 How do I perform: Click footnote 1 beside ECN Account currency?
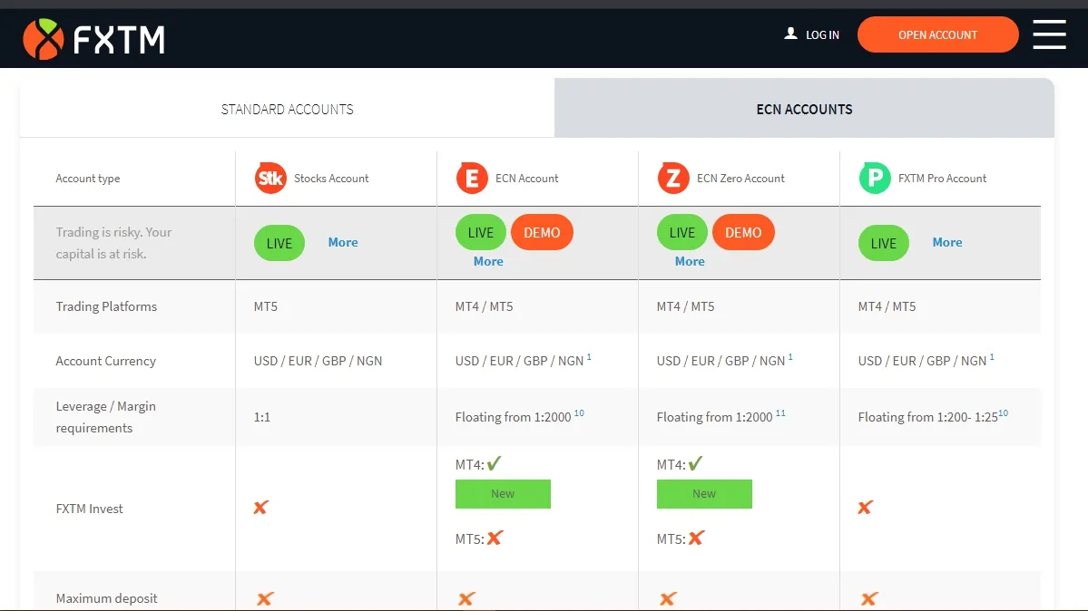click(x=589, y=357)
